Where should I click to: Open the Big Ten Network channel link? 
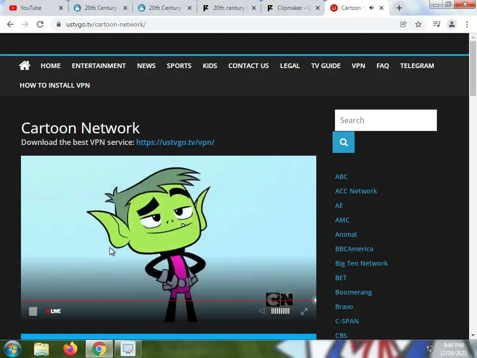click(361, 263)
